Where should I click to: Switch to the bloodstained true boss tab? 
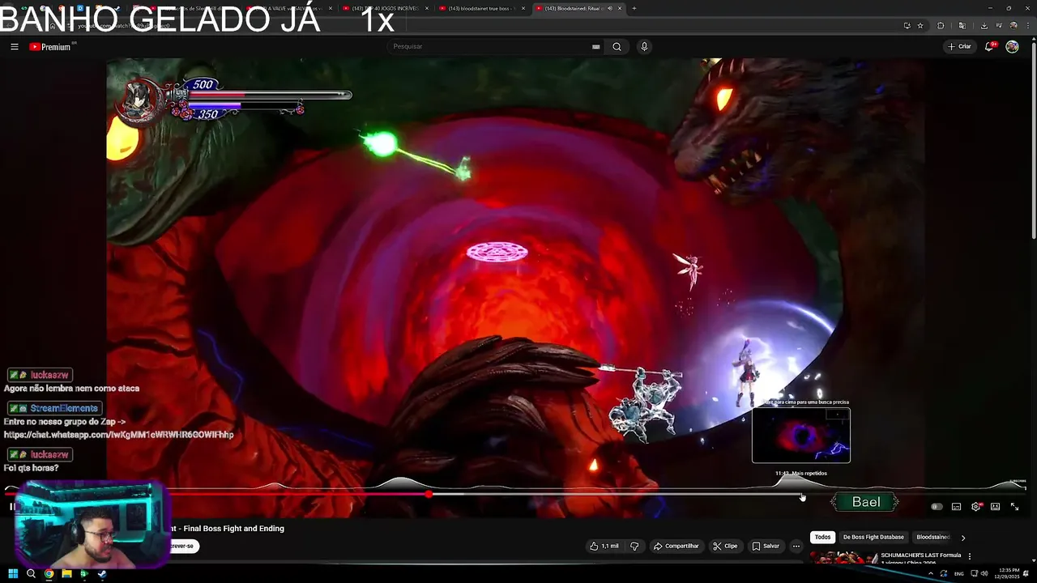[x=484, y=8]
